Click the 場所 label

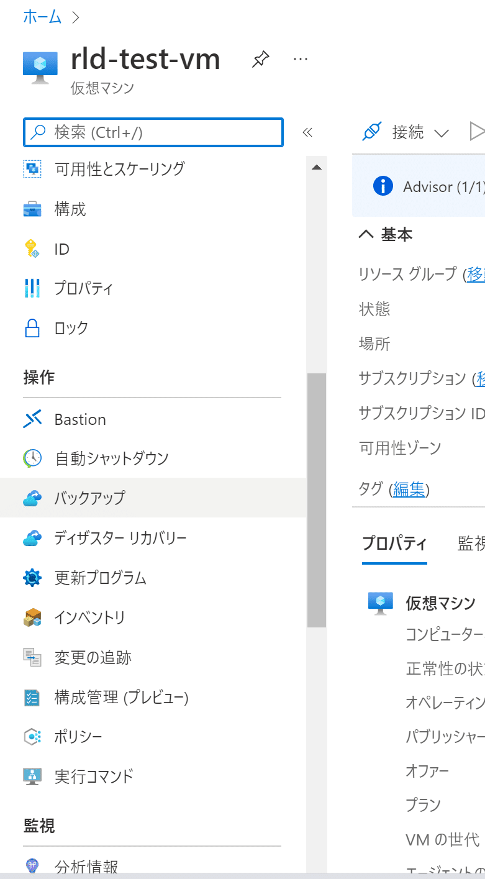click(x=374, y=344)
